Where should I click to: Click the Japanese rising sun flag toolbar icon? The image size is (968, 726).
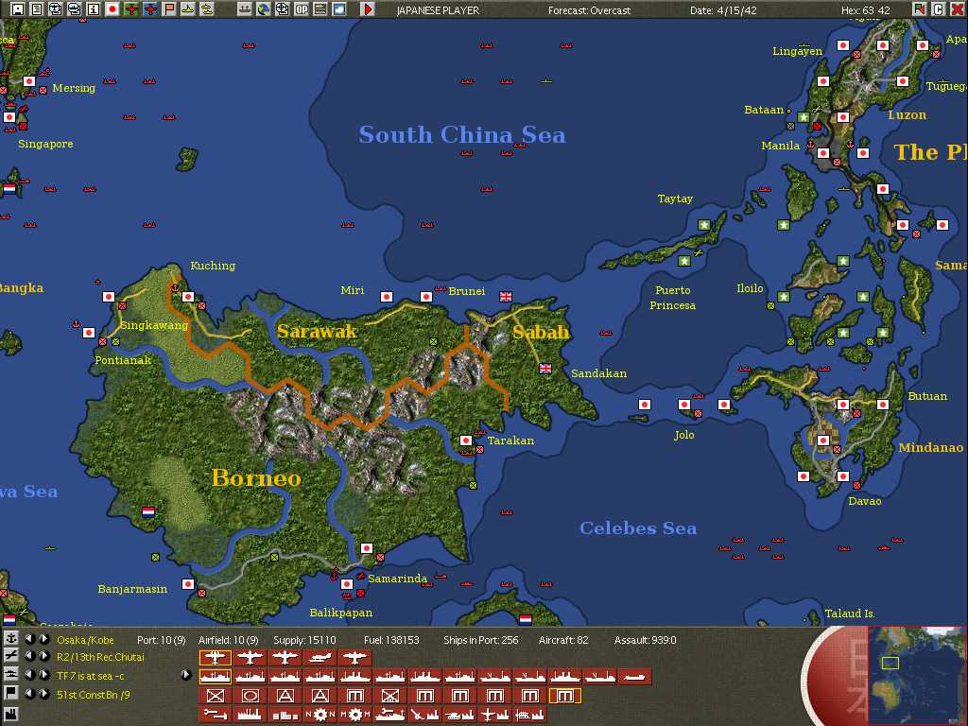click(x=112, y=9)
